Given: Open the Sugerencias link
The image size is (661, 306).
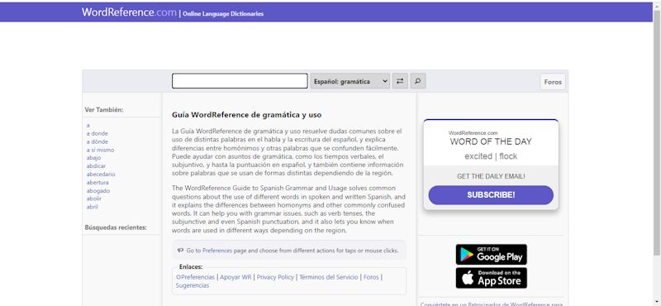Looking at the screenshot, I should 193,285.
